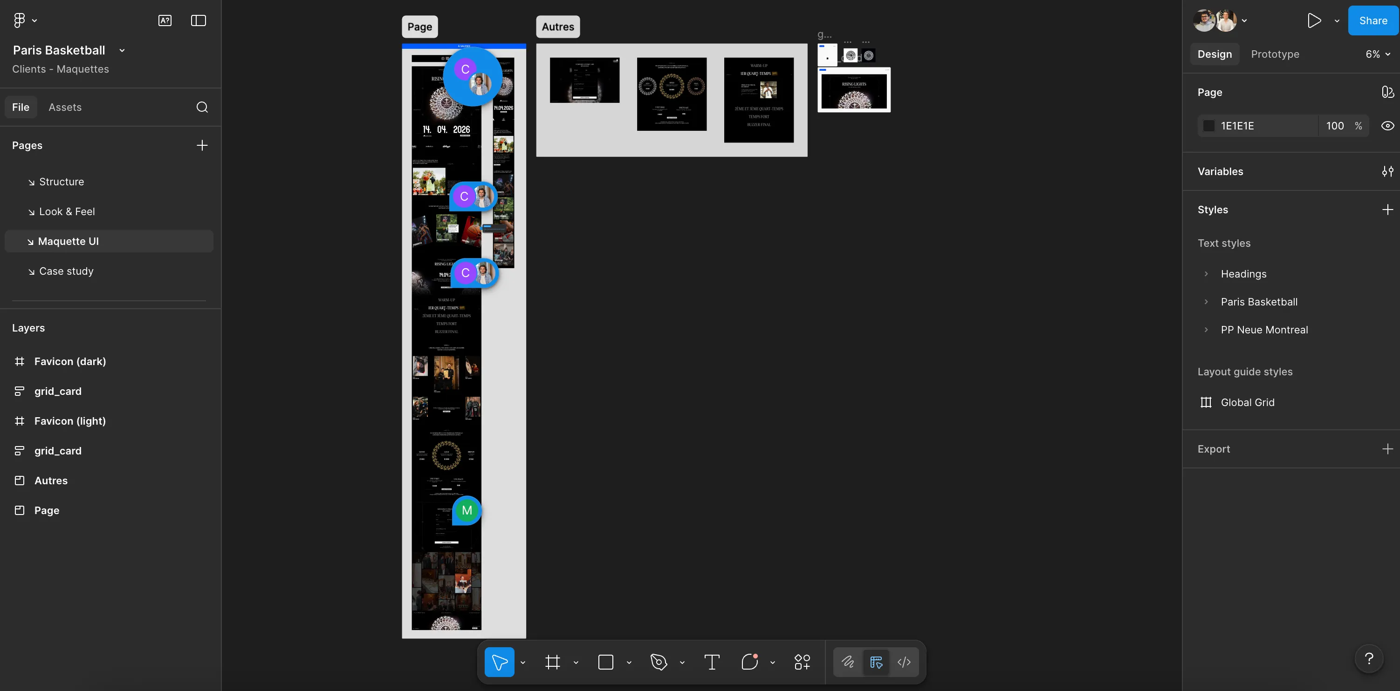This screenshot has width=1400, height=691.
Task: Open Paris Basketball file name dropdown
Action: [x=122, y=50]
